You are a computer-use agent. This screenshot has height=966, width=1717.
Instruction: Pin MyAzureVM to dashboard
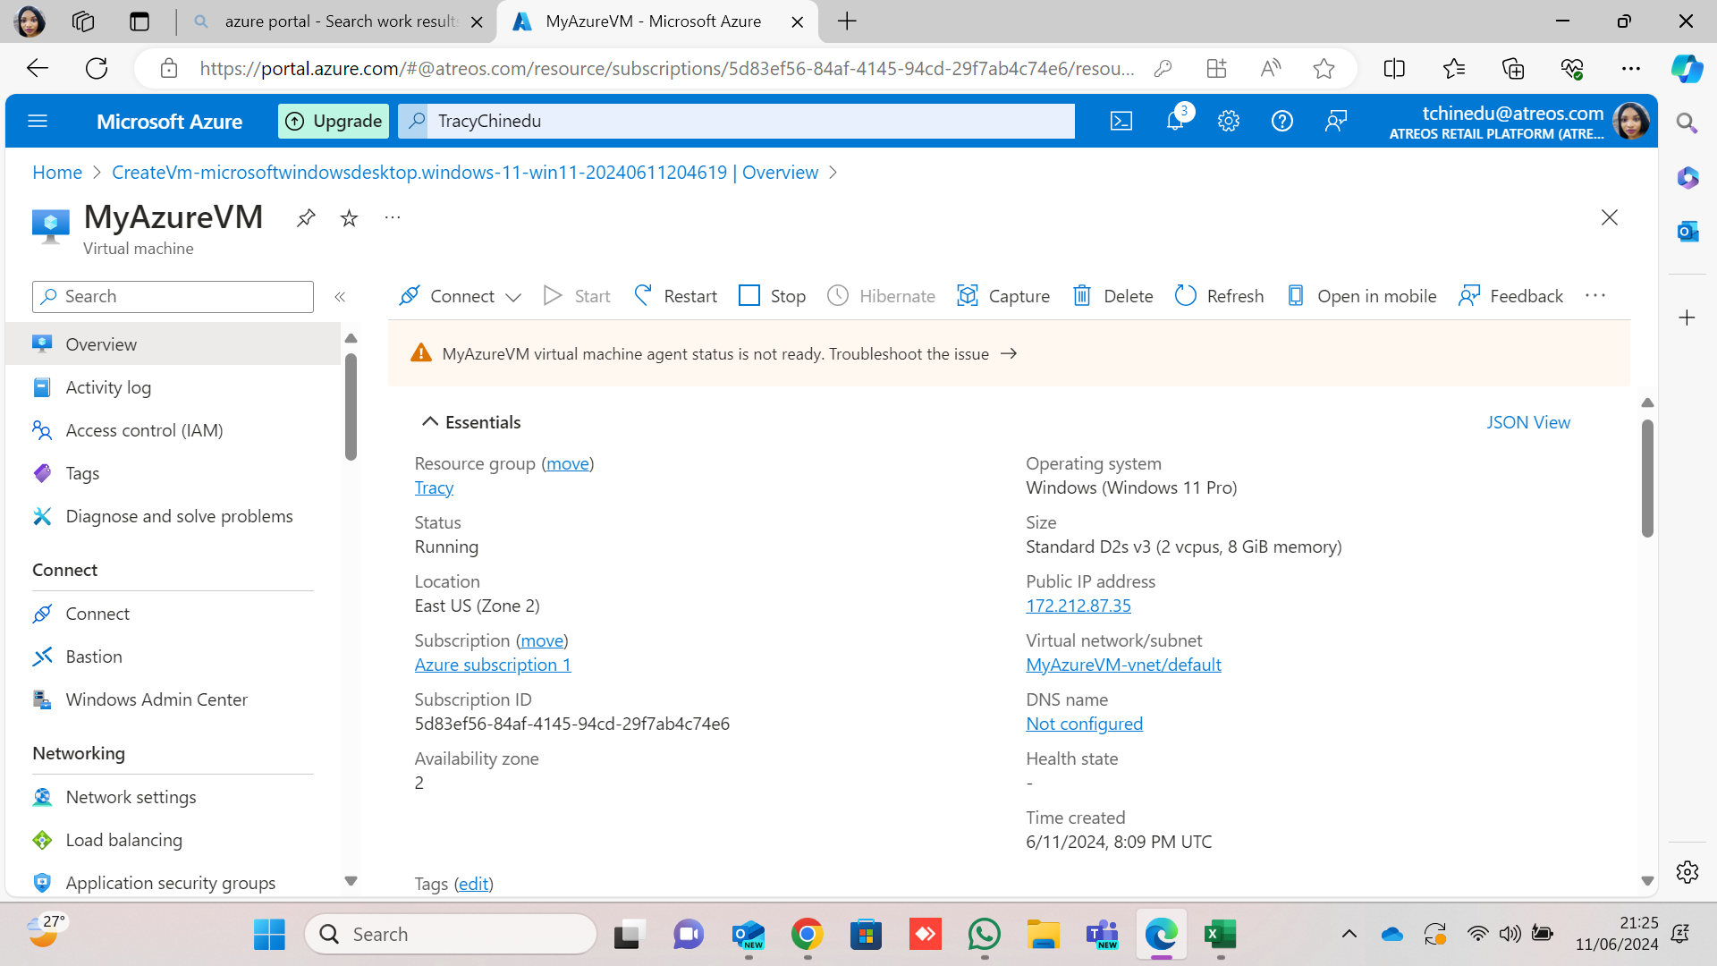coord(306,217)
